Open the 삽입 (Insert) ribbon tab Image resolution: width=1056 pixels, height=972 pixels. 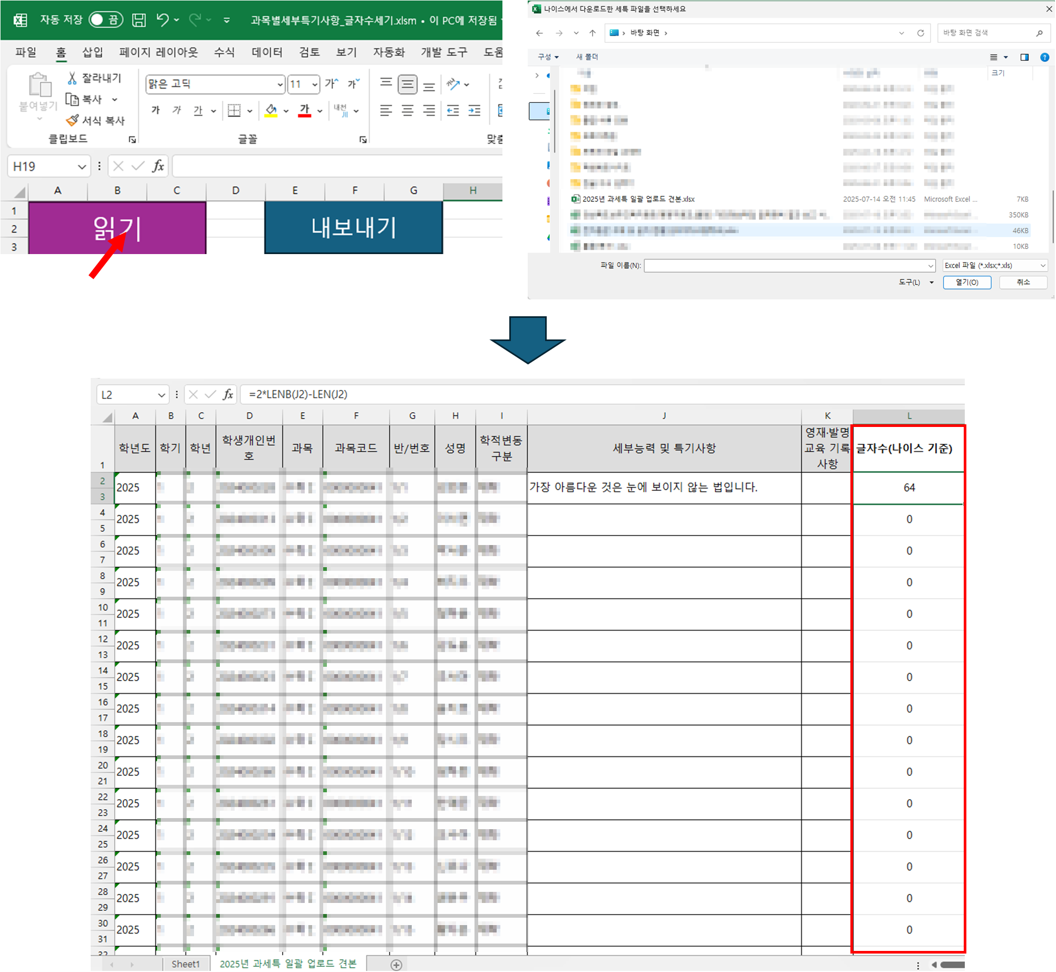click(x=93, y=52)
